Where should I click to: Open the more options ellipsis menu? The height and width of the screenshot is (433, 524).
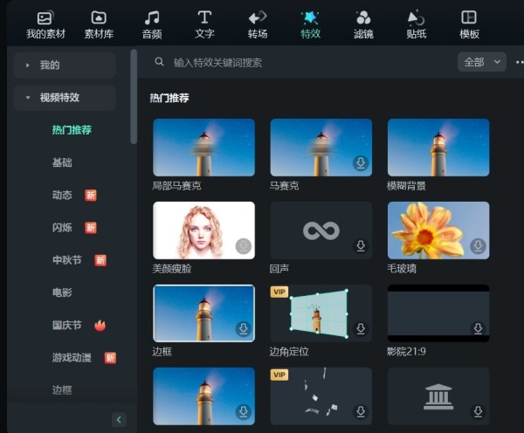tap(520, 62)
